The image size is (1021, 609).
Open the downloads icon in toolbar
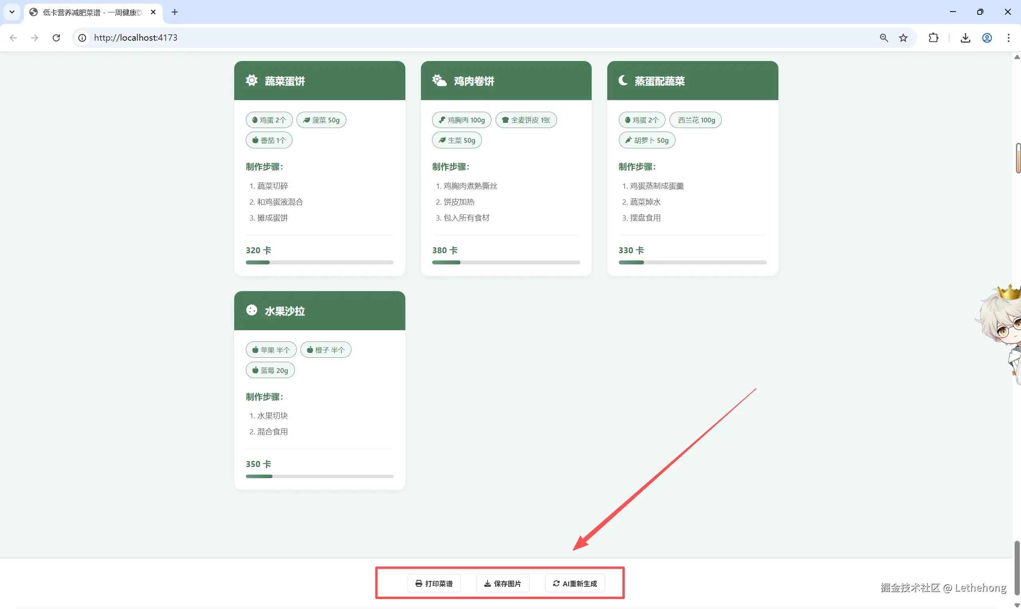pos(965,38)
